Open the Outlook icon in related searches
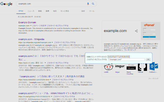 point(154,66)
